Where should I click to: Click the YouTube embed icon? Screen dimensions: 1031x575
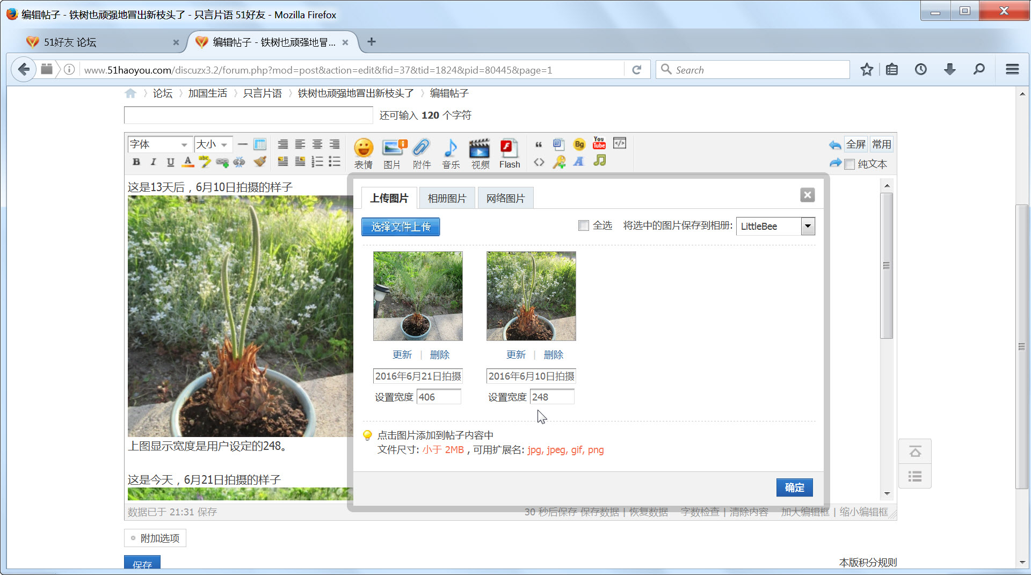pos(599,143)
